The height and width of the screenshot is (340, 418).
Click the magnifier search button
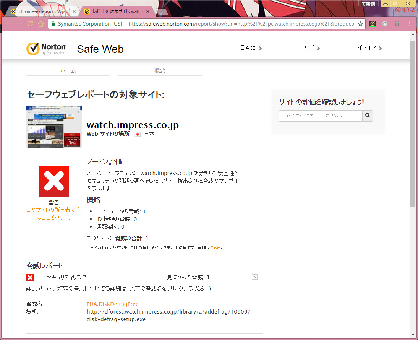(x=368, y=116)
